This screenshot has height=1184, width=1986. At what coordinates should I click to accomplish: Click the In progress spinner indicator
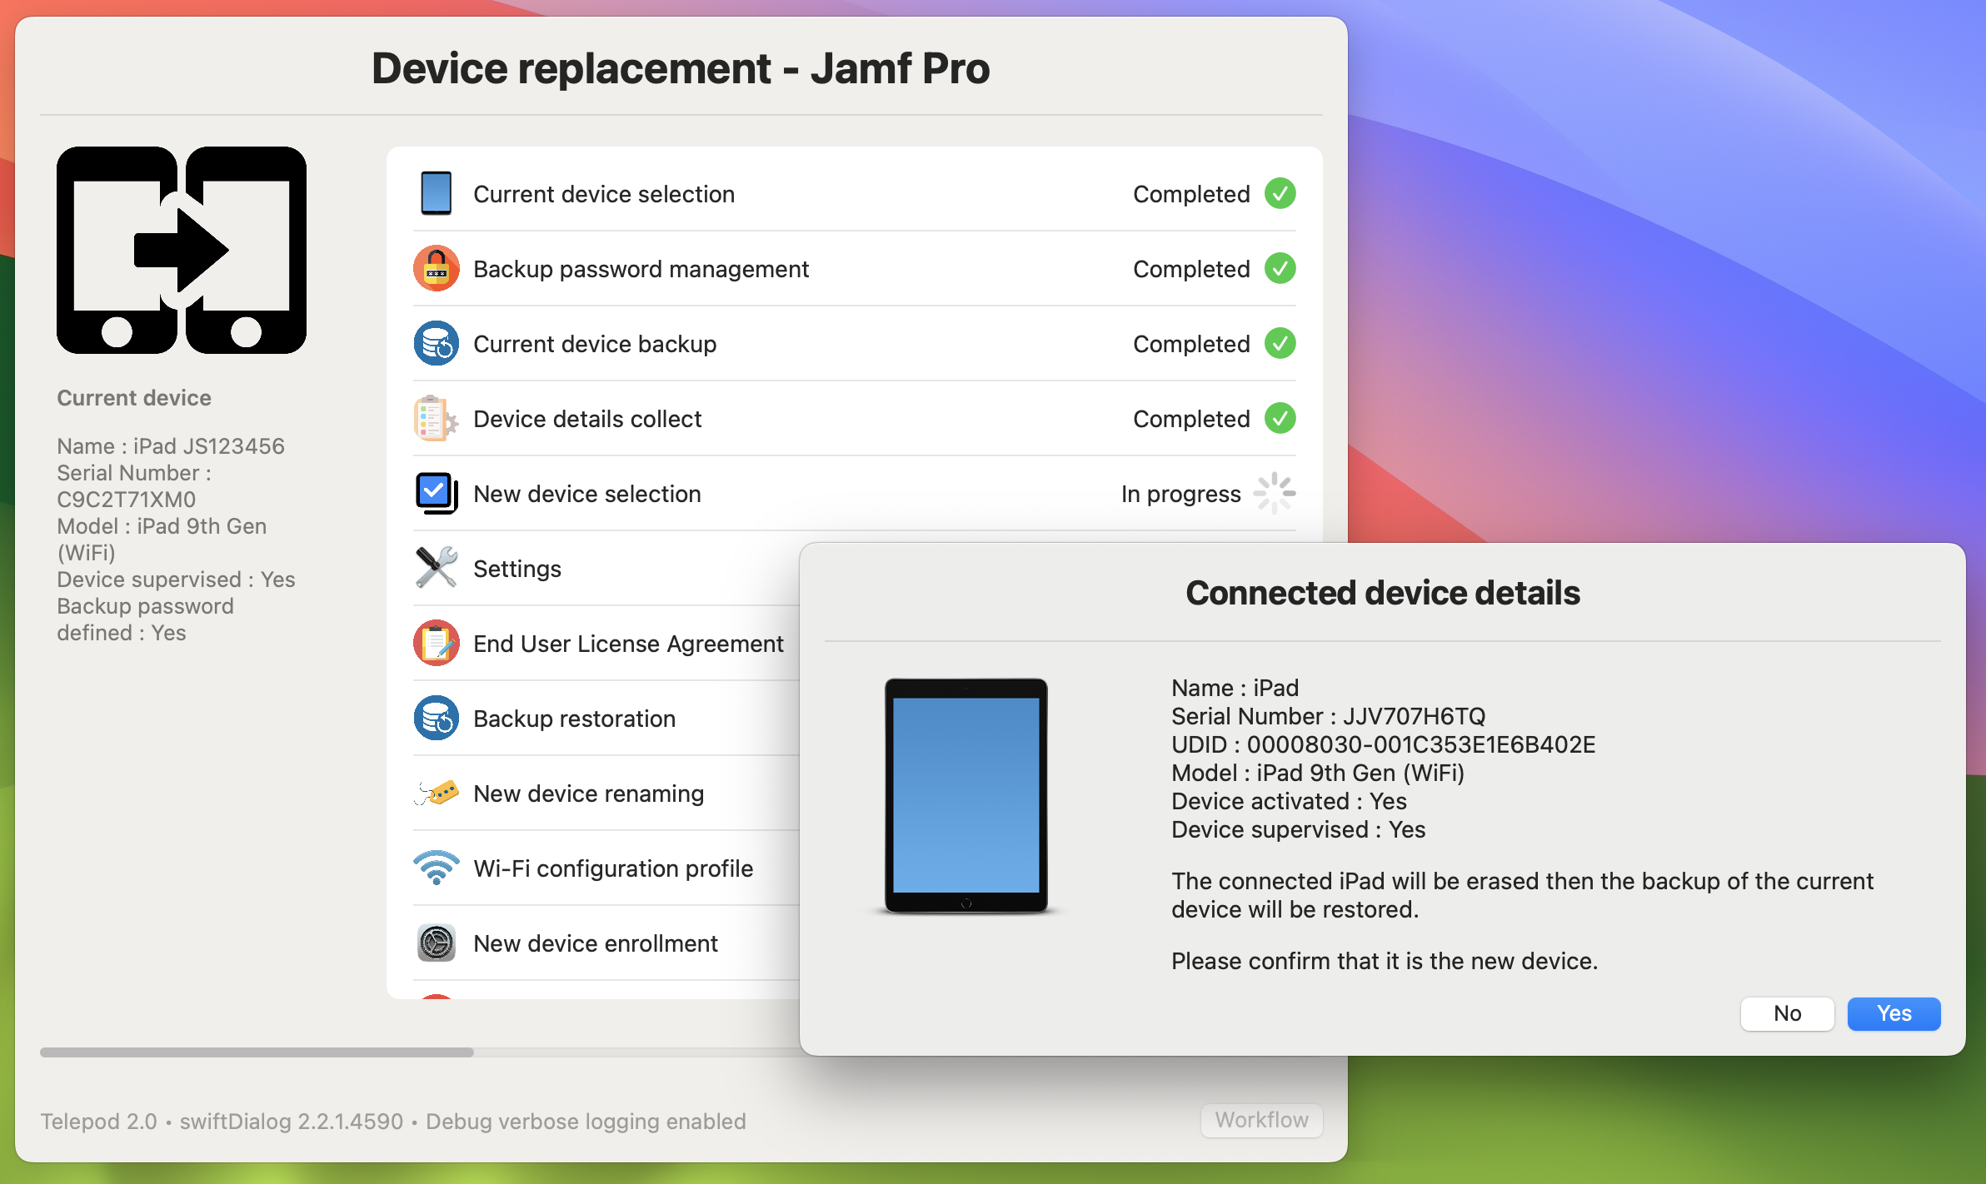click(1274, 493)
